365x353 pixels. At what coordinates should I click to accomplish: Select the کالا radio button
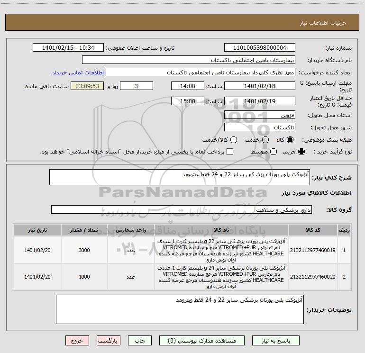(290, 140)
